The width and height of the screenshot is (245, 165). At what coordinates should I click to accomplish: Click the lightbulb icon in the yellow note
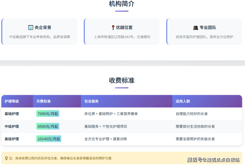6,158
